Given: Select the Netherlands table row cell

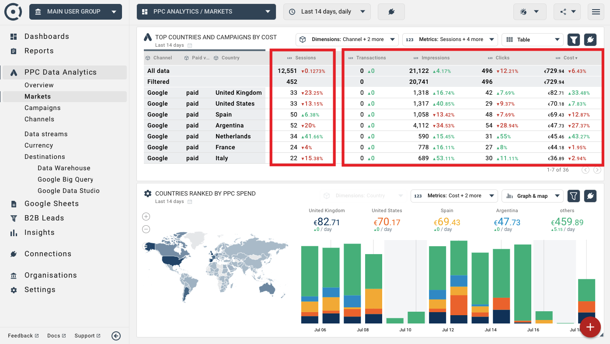Looking at the screenshot, I should point(233,136).
